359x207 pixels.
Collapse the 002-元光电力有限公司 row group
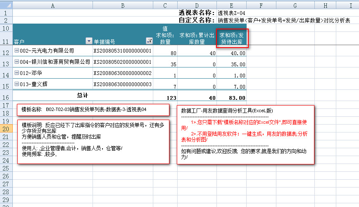tap(17, 51)
